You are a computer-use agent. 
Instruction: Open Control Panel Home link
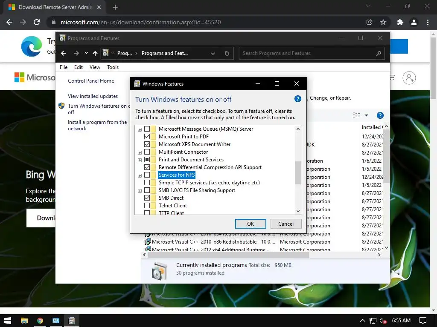91,81
